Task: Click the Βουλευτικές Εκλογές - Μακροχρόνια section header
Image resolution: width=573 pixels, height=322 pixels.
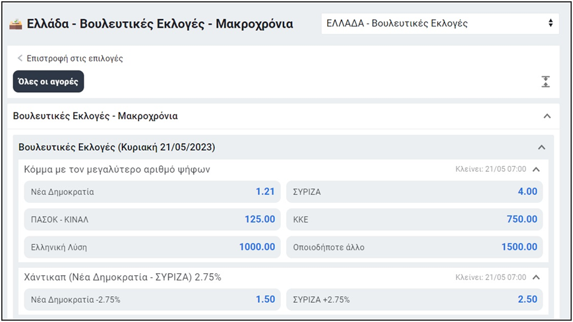Action: (x=96, y=116)
